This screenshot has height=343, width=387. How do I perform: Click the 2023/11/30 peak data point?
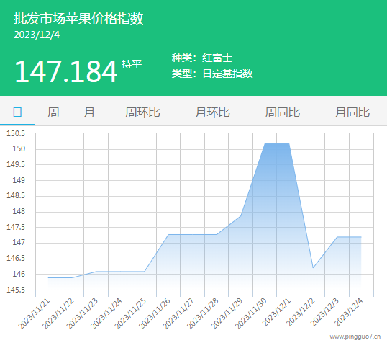265,143
